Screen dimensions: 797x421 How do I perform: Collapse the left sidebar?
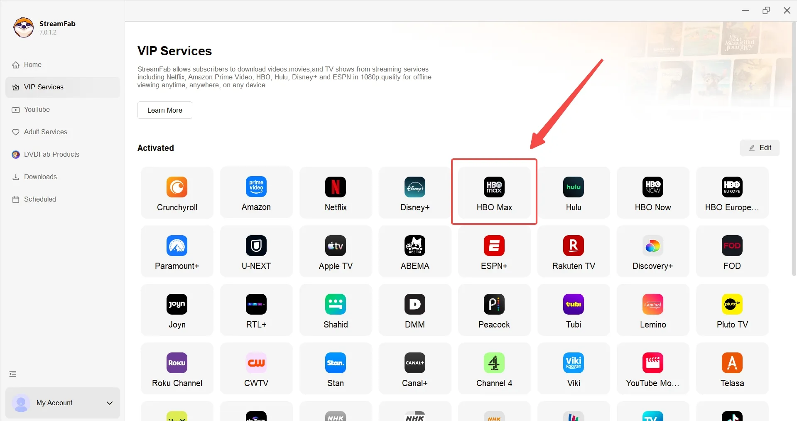[12, 373]
